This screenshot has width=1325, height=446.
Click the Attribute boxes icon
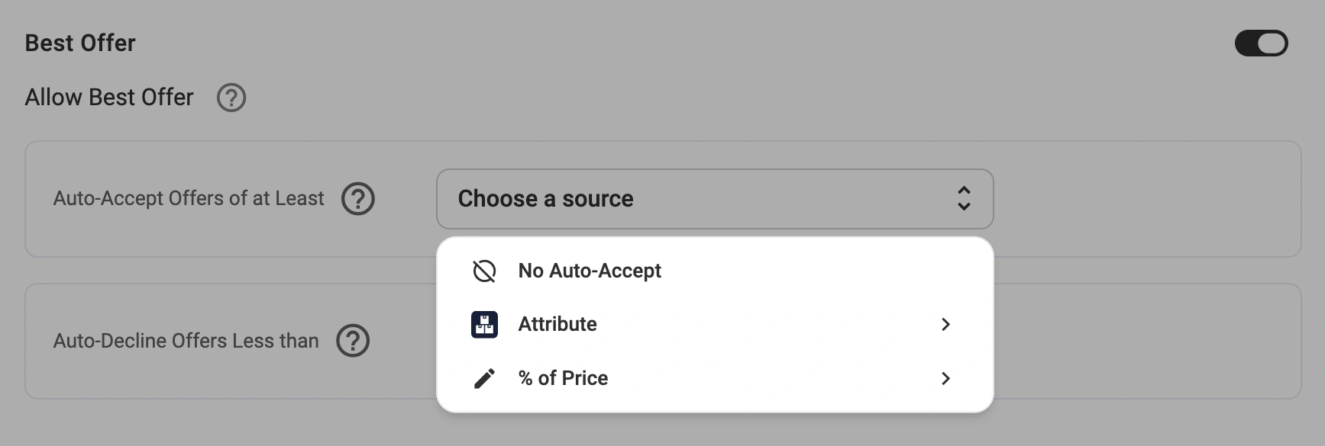point(484,325)
